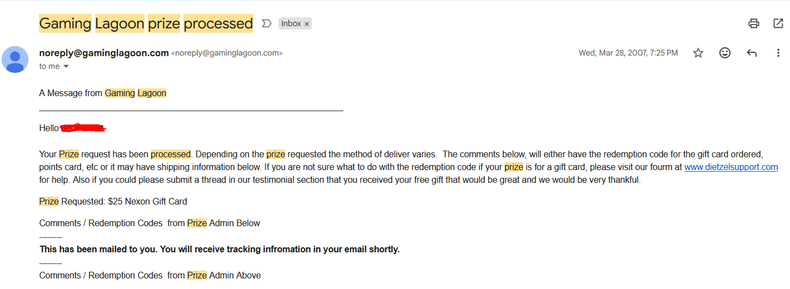
Task: Open the three-dot More options menu
Action: tap(778, 53)
